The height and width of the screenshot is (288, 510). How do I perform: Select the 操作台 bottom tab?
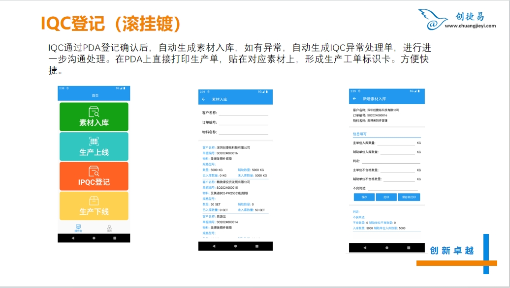78,228
